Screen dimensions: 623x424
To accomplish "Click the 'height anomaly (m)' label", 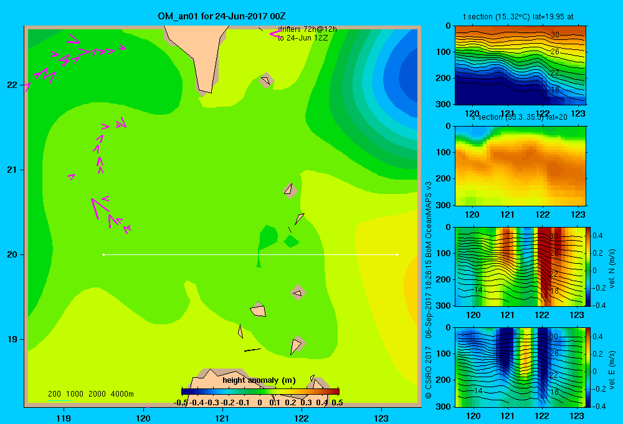I will point(259,380).
